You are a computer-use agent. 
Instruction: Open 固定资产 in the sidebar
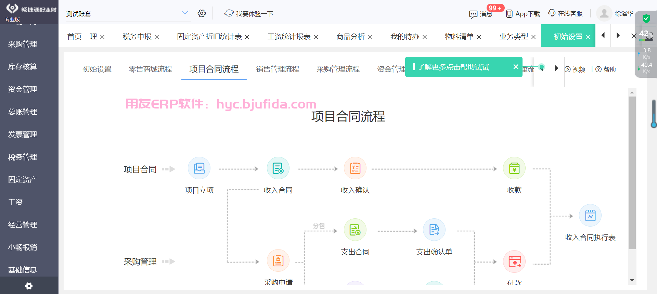[23, 180]
